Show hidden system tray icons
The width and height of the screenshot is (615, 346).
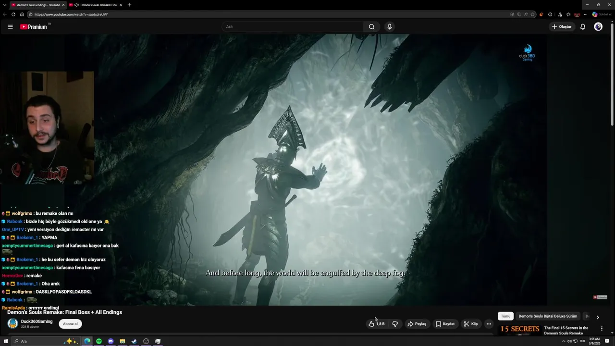click(564, 341)
